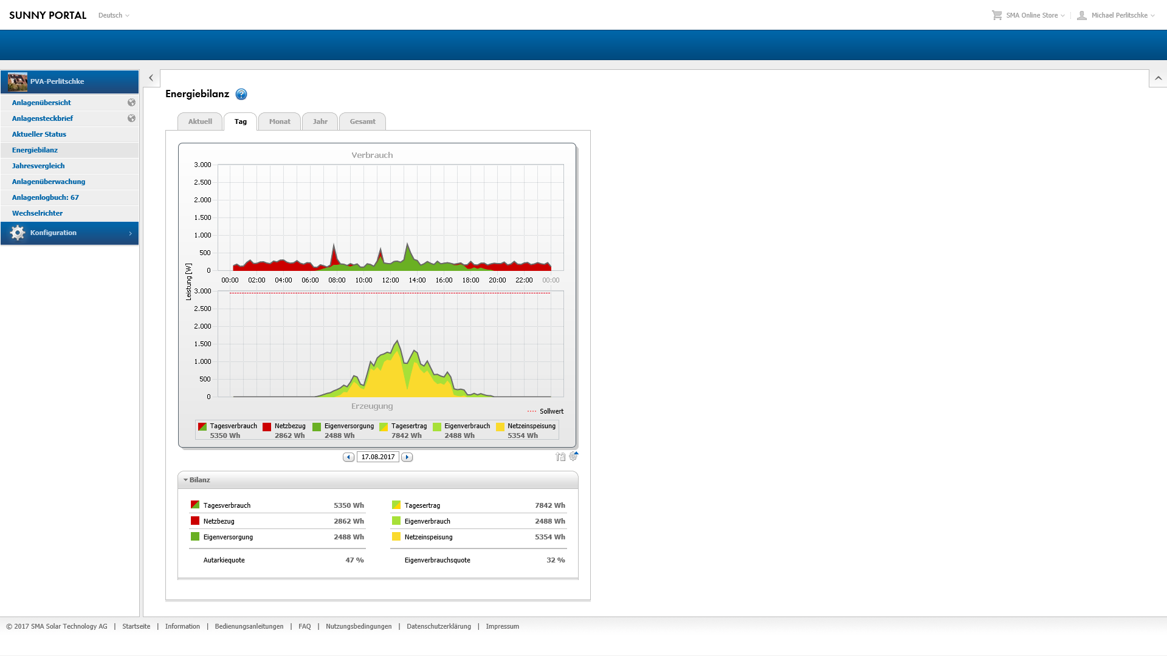Switch to the Monat tab

pyautogui.click(x=280, y=121)
